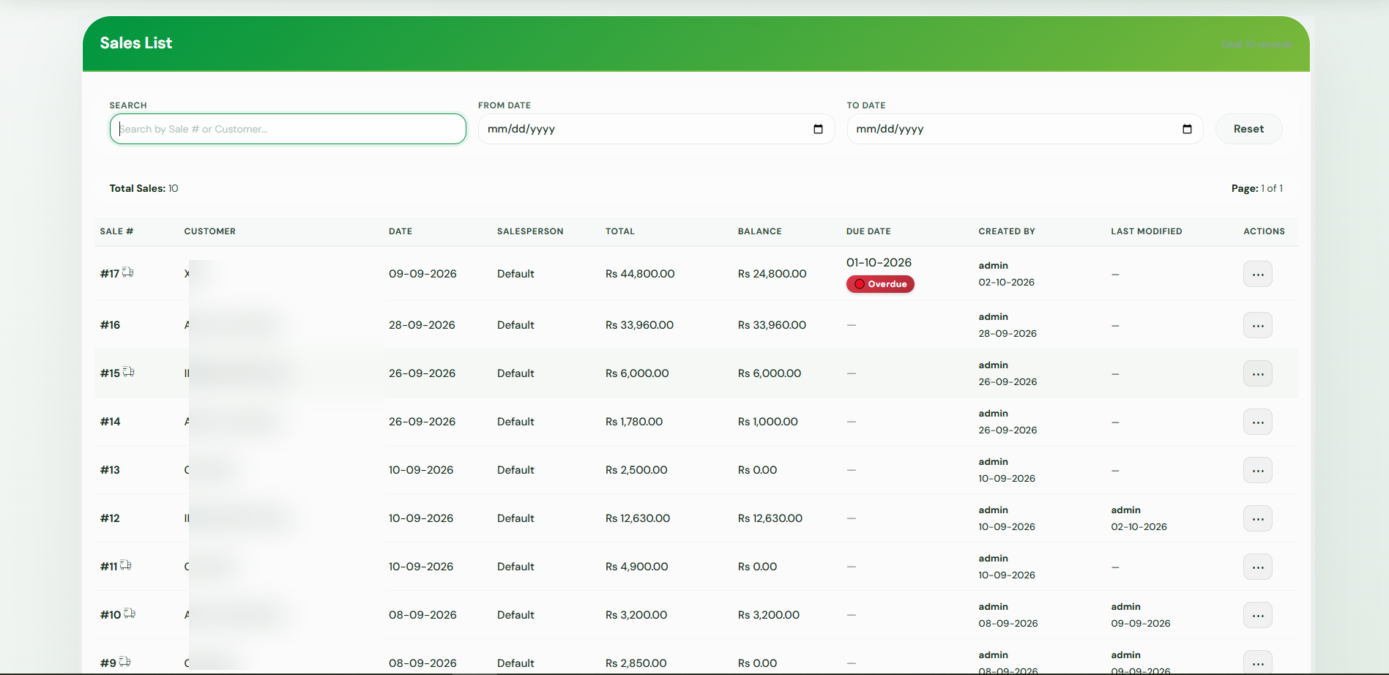
Task: Click total amount Rs 44,800.00
Action: click(640, 274)
